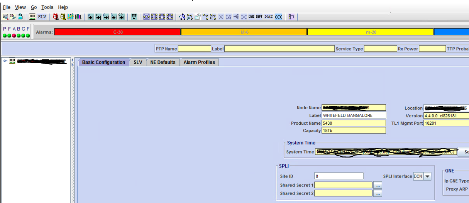Click the G arrow toolbar icon
The width and height of the screenshot is (469, 203).
pyautogui.click(x=106, y=17)
